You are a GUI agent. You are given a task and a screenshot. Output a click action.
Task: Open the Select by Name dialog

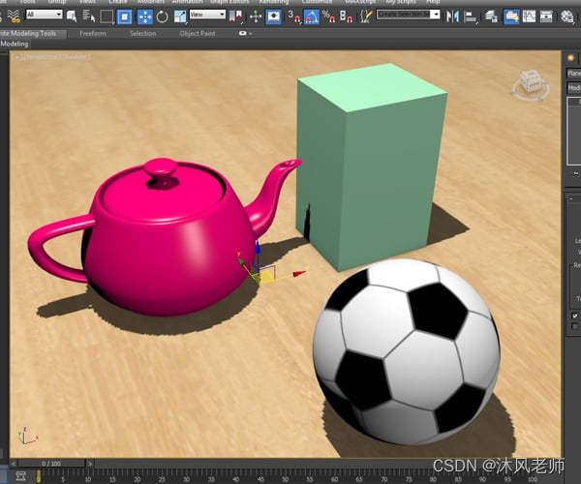89,15
